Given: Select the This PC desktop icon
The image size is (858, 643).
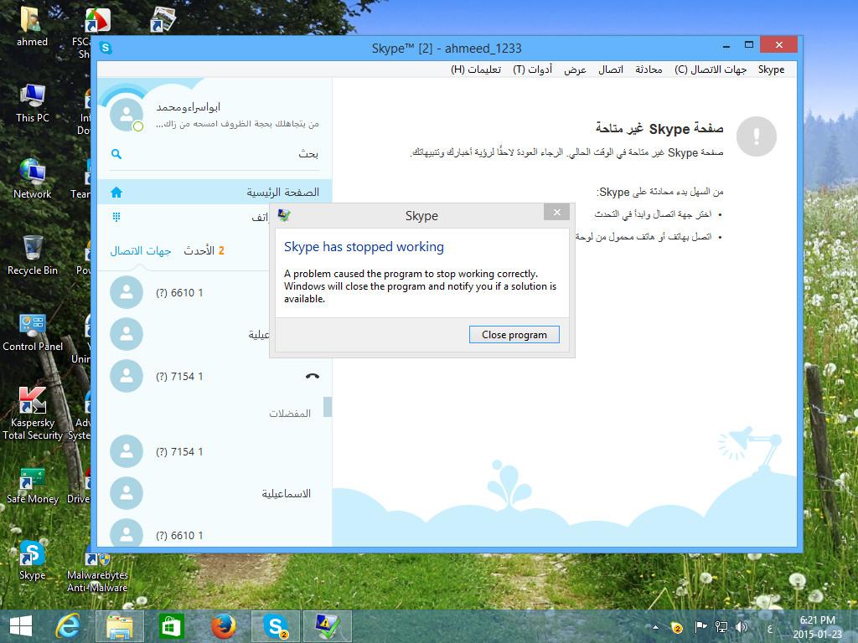Looking at the screenshot, I should [x=33, y=102].
